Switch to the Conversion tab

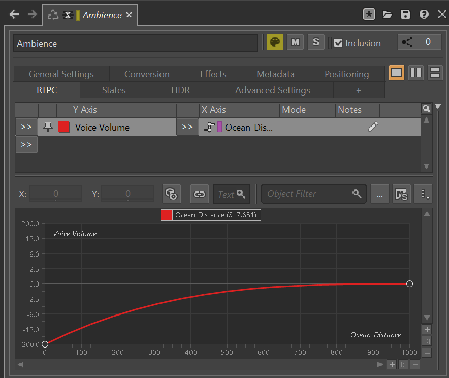click(x=147, y=74)
